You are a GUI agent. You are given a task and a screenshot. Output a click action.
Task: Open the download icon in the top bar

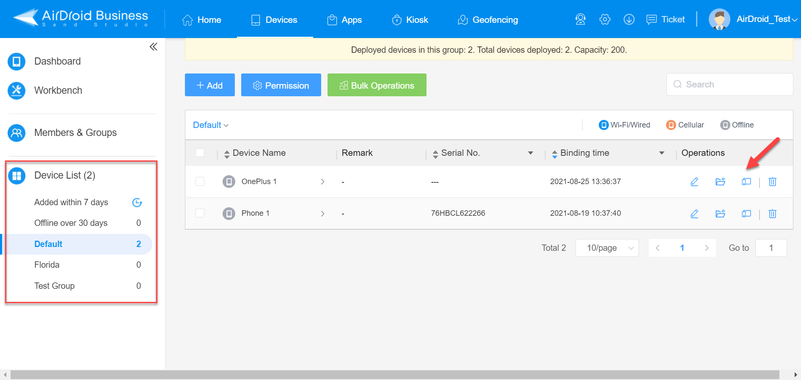pyautogui.click(x=629, y=19)
